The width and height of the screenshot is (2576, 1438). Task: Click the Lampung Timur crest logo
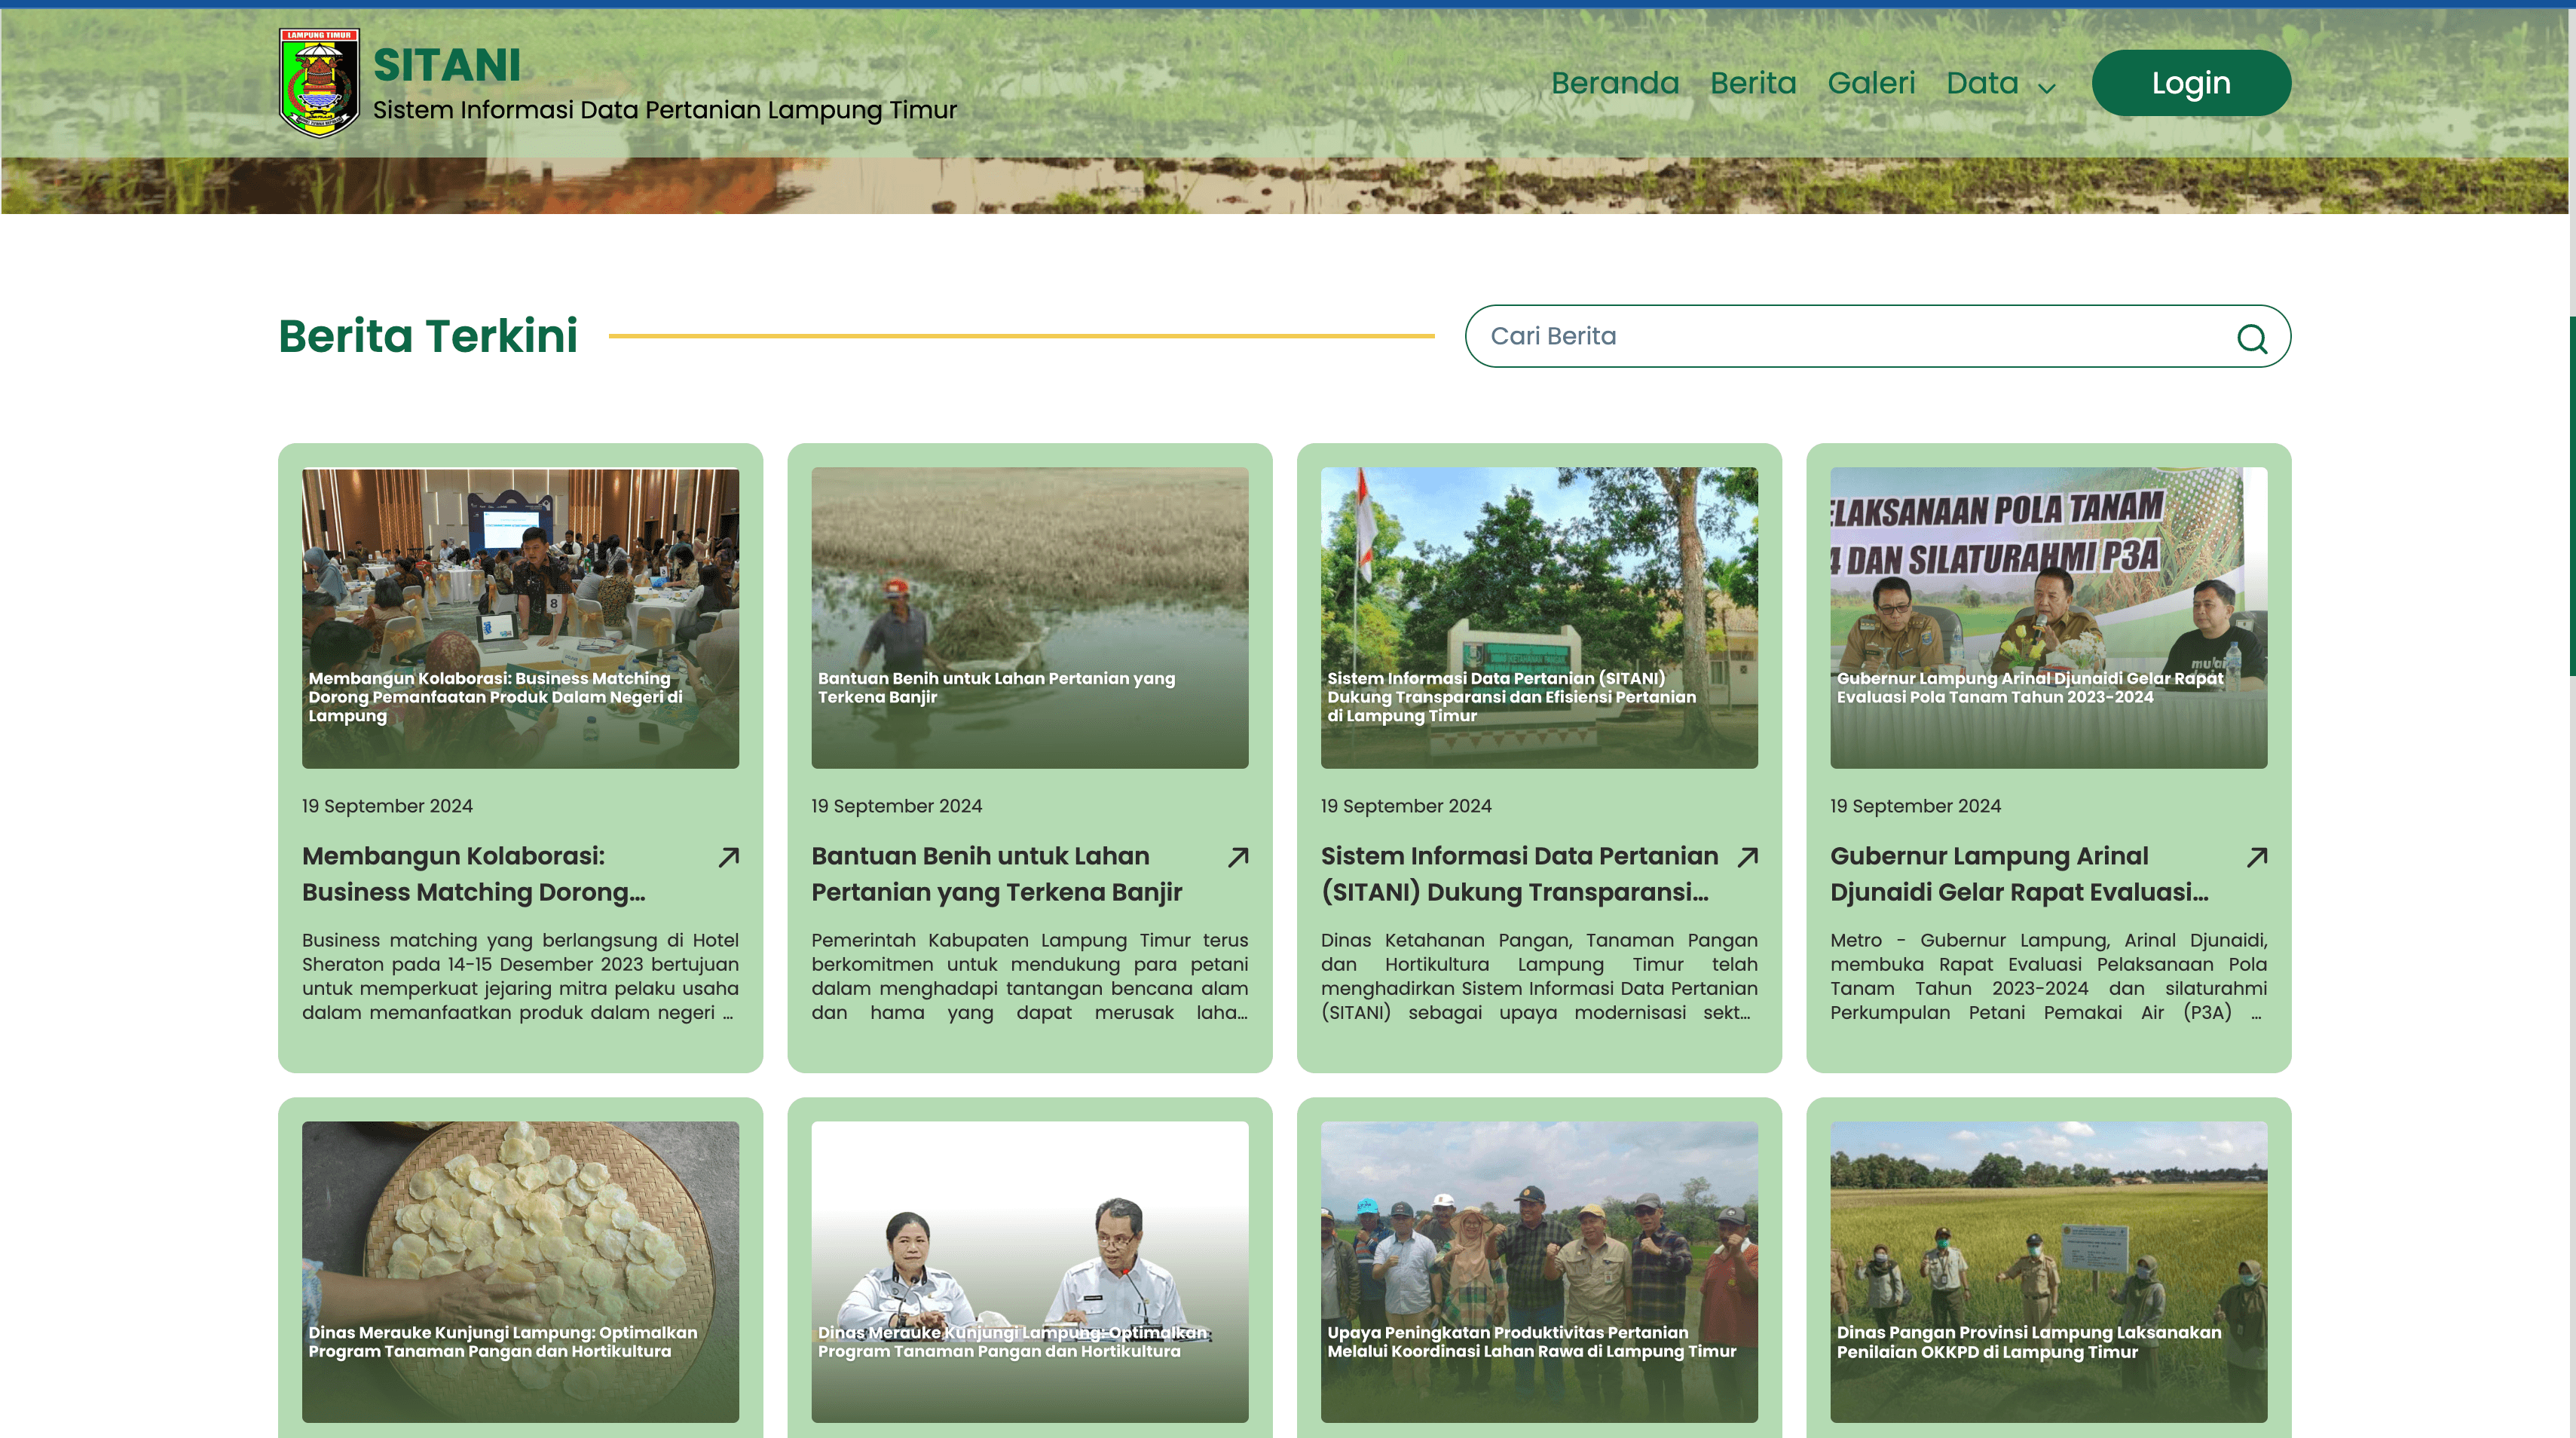tap(319, 82)
